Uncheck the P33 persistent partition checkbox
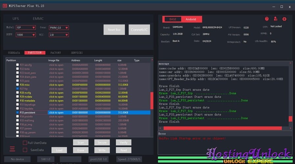The image size is (295, 164). (x=17, y=113)
